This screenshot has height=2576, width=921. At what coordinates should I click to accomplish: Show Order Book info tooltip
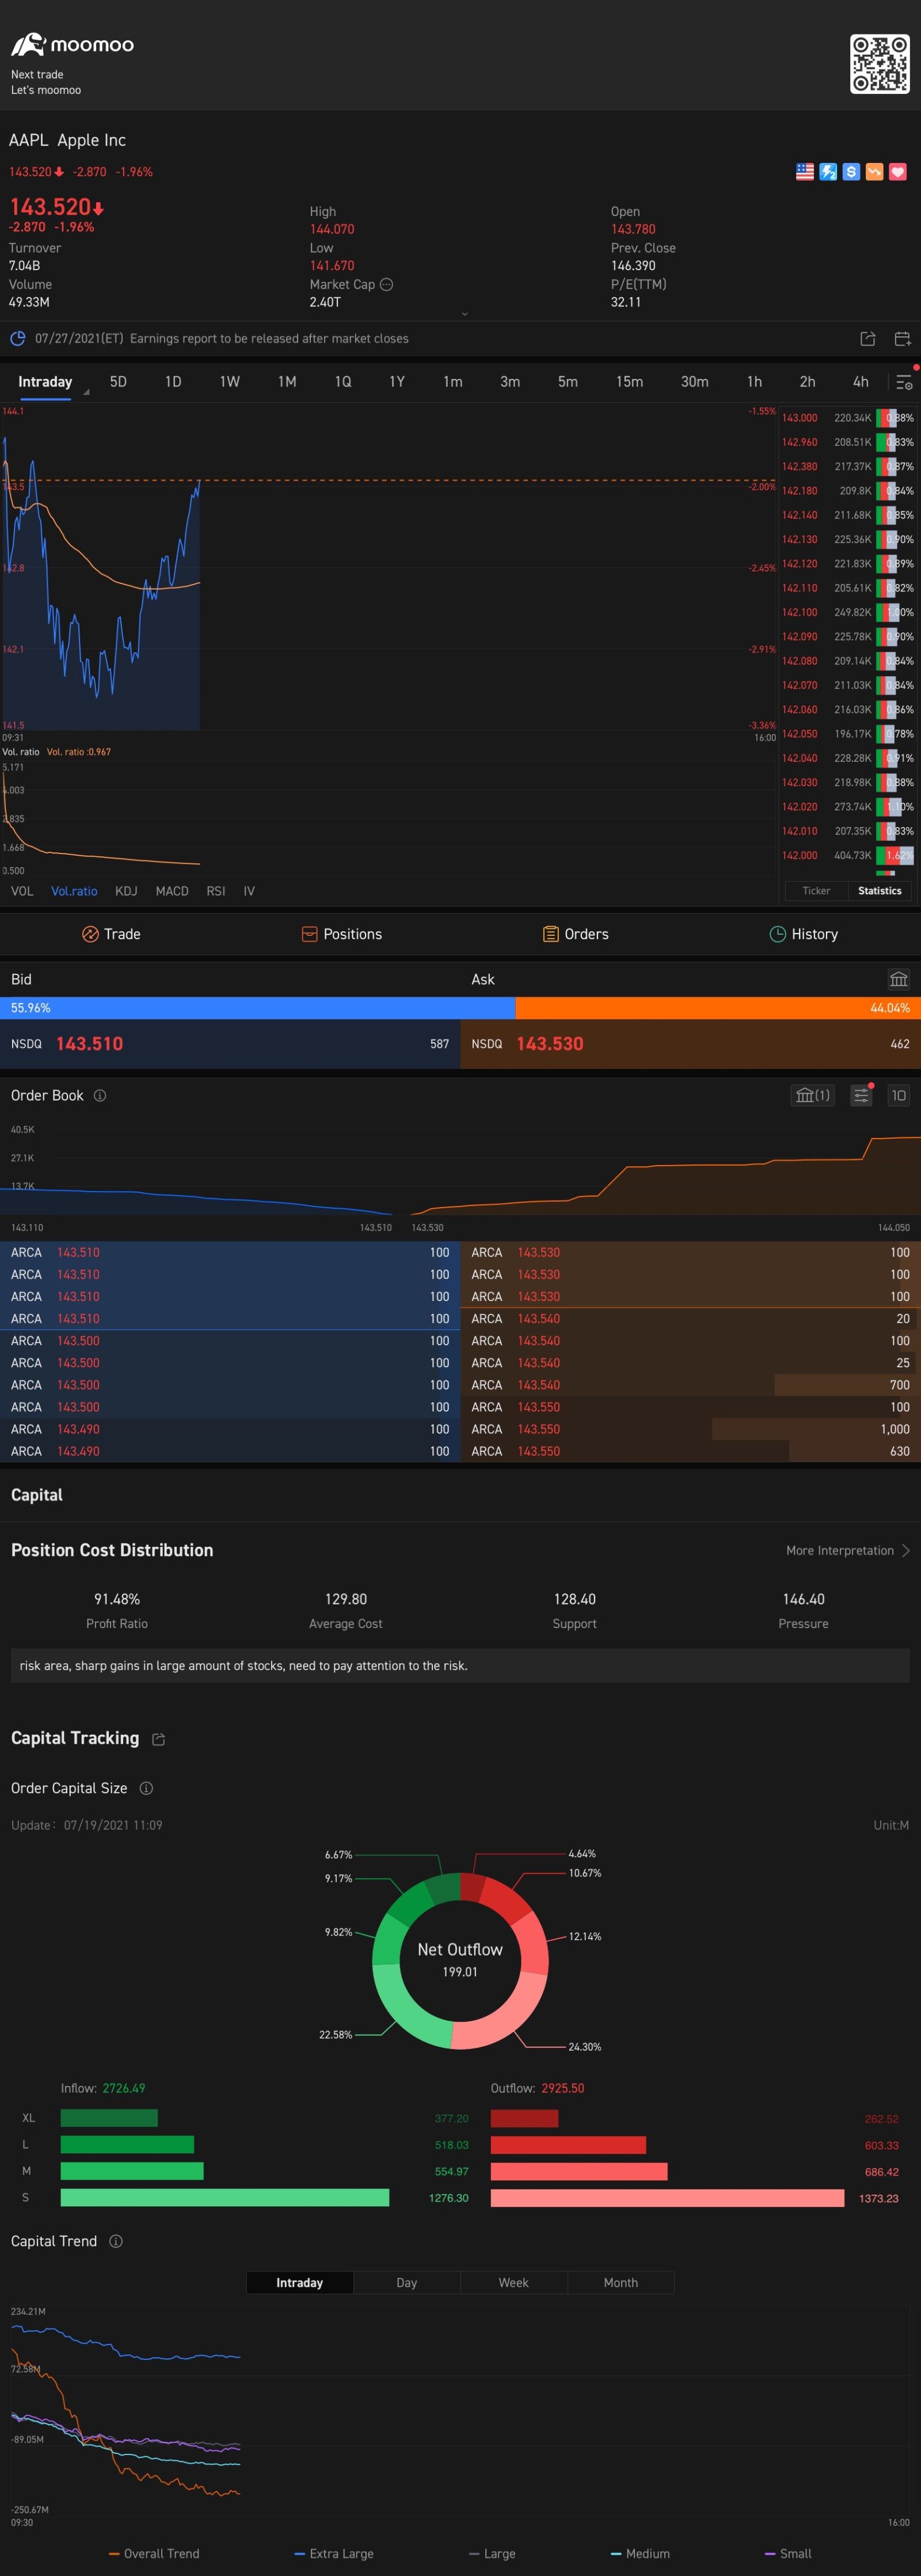[x=100, y=1096]
